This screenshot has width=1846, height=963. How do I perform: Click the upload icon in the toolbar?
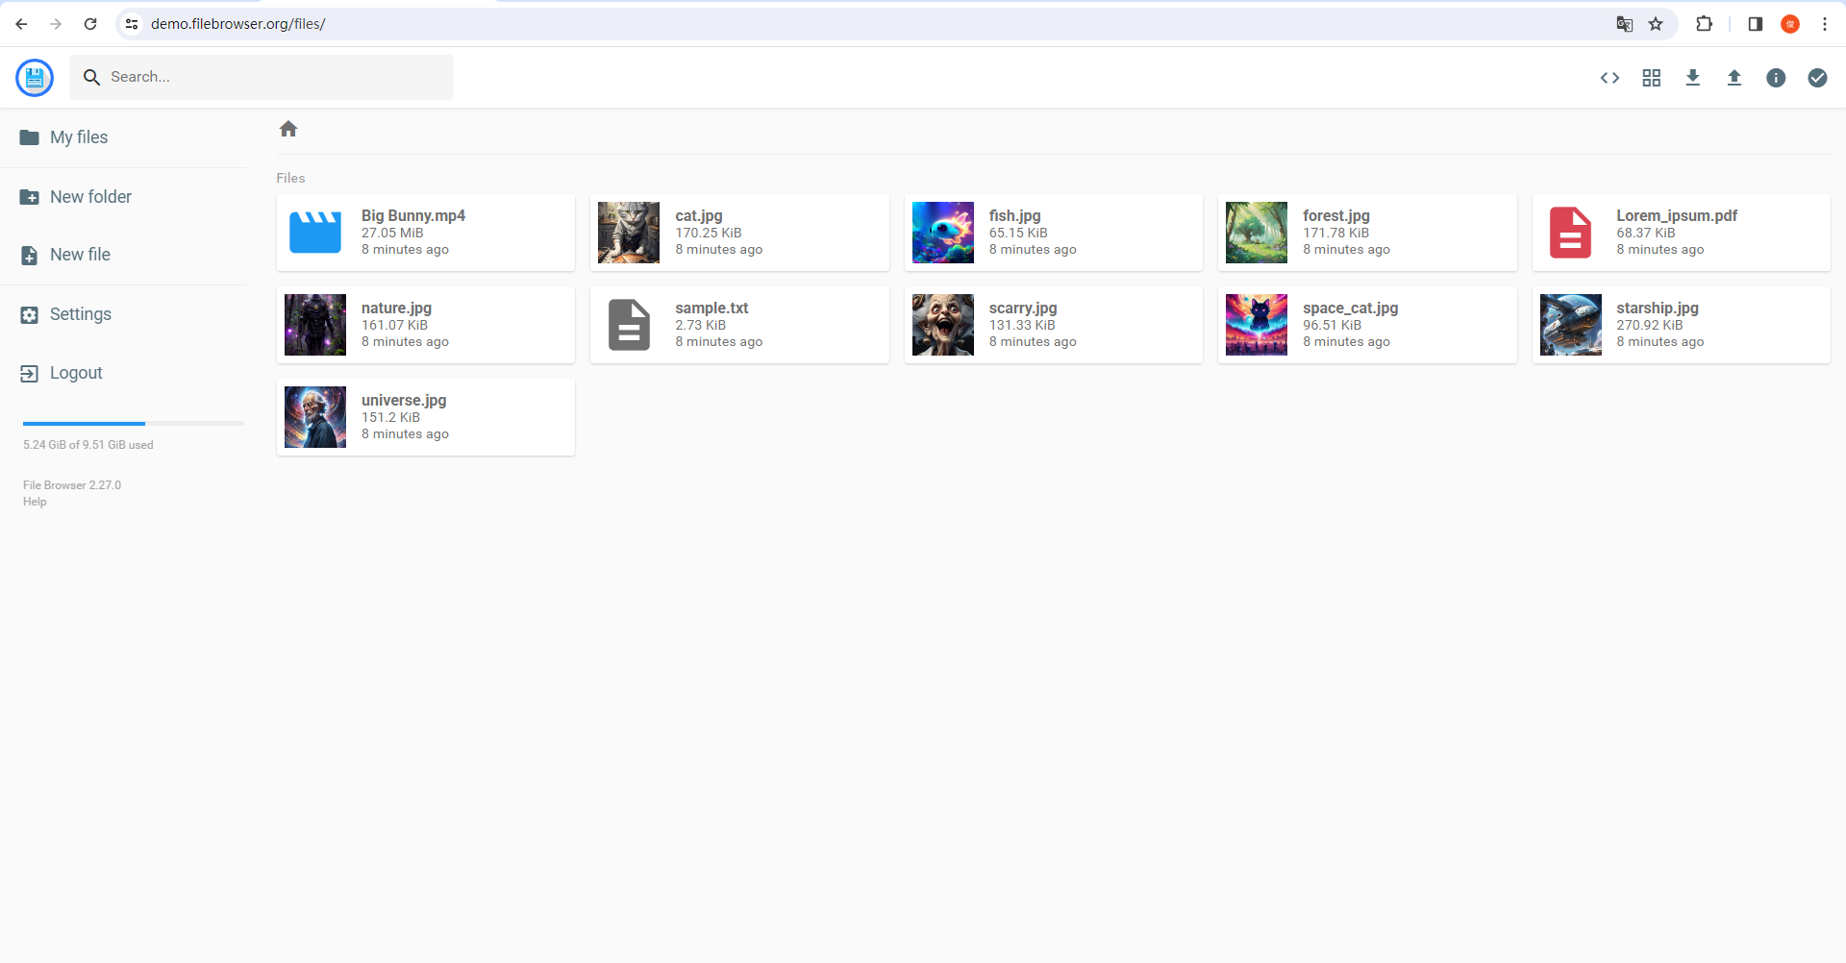tap(1734, 78)
